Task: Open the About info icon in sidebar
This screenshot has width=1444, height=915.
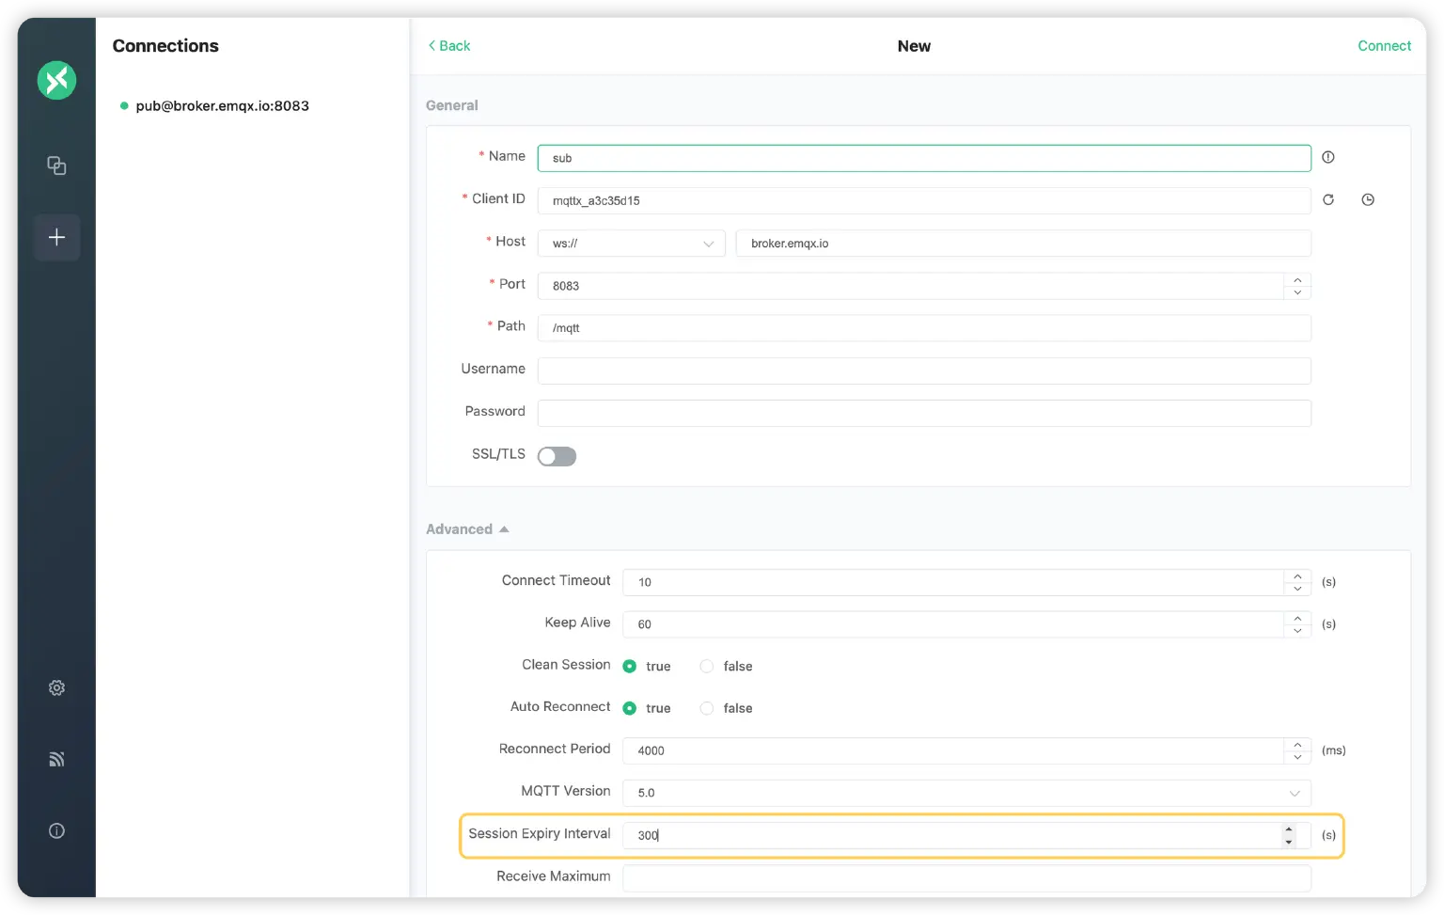Action: point(56,830)
